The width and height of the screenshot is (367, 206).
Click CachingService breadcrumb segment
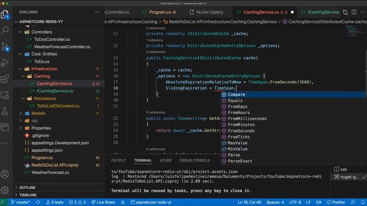[222, 22]
